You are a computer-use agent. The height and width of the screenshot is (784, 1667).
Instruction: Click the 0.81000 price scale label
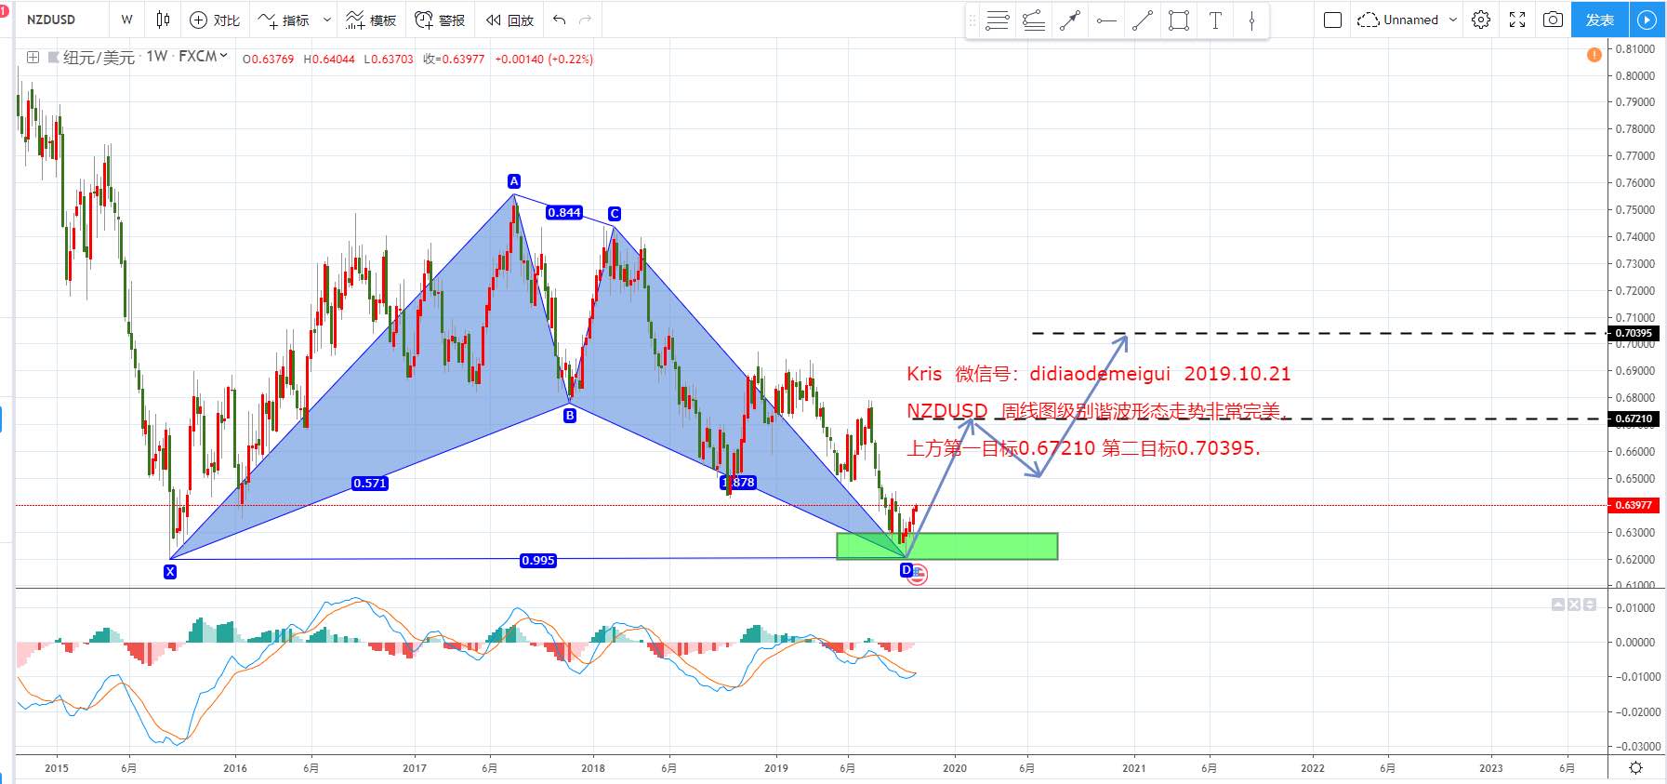pyautogui.click(x=1635, y=48)
